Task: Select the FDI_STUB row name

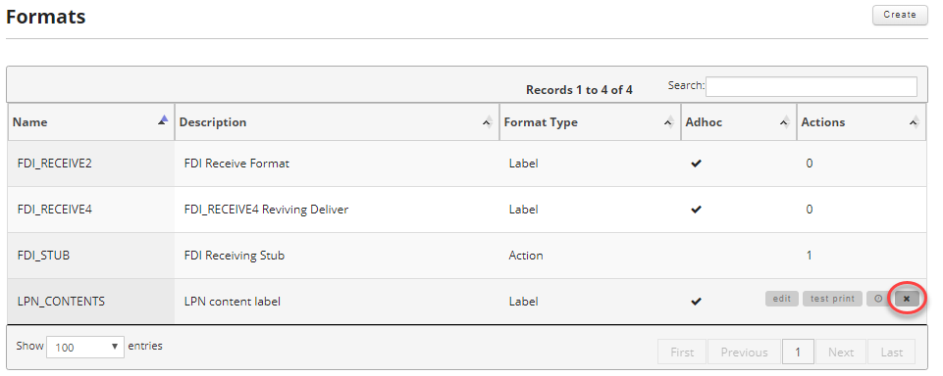Action: (43, 256)
